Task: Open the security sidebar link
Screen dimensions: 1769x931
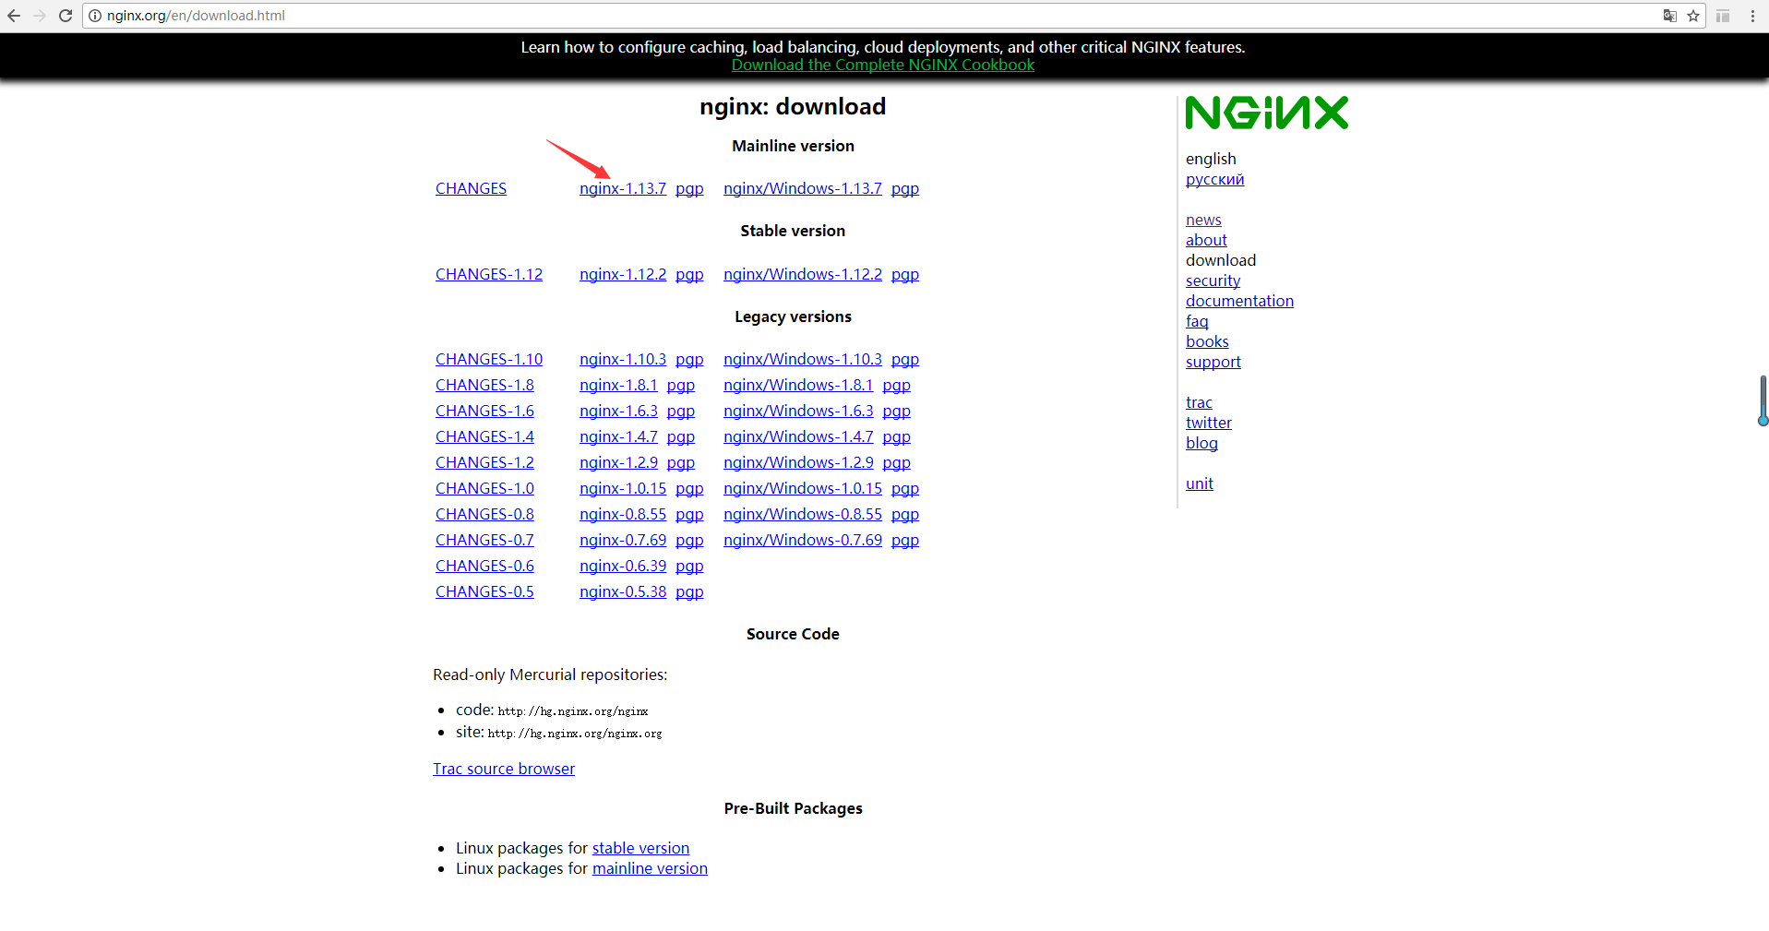Action: [1213, 280]
